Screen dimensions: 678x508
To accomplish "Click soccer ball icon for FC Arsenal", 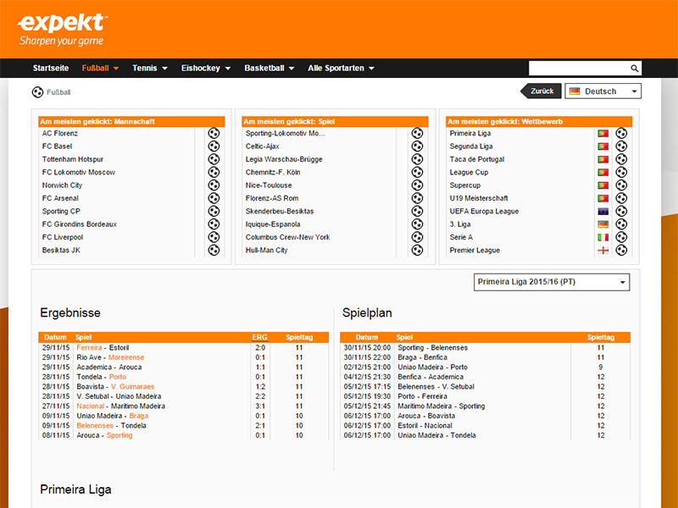I will pos(214,198).
